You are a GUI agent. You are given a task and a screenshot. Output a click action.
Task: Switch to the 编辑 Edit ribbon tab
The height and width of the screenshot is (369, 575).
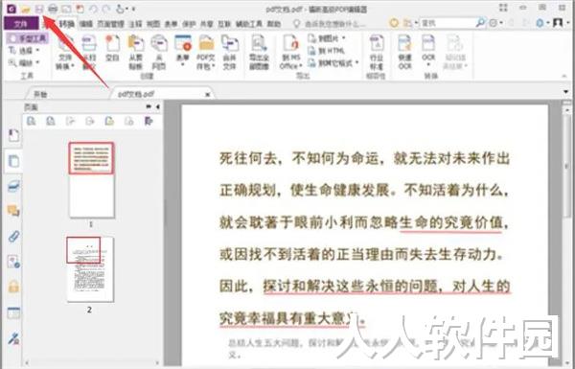[x=86, y=24]
